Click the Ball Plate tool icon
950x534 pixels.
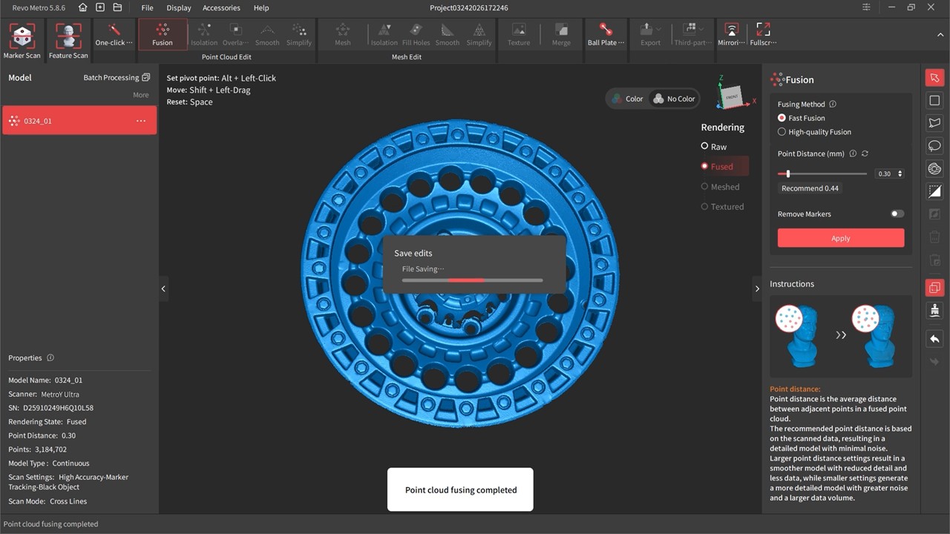pos(606,35)
